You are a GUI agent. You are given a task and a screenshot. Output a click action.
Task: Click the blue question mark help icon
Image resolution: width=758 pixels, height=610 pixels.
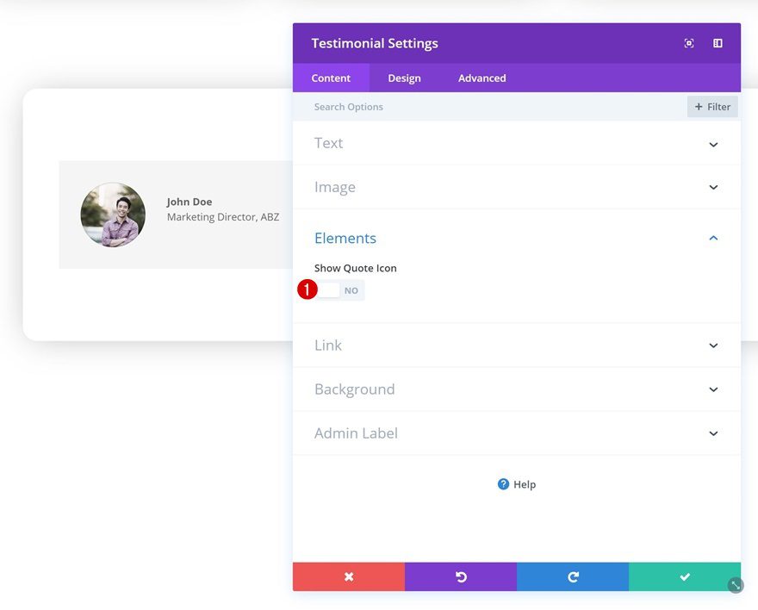point(502,484)
